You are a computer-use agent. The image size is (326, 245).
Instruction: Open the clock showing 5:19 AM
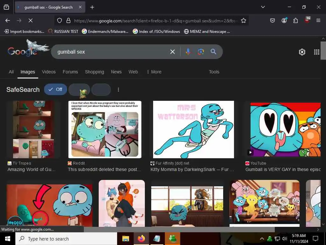click(299, 239)
